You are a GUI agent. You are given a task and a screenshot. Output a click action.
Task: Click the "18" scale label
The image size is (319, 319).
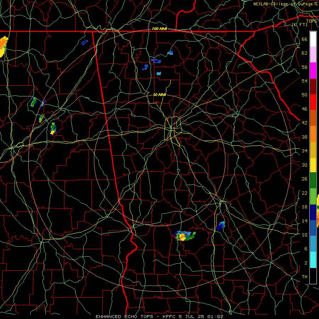click(304, 207)
